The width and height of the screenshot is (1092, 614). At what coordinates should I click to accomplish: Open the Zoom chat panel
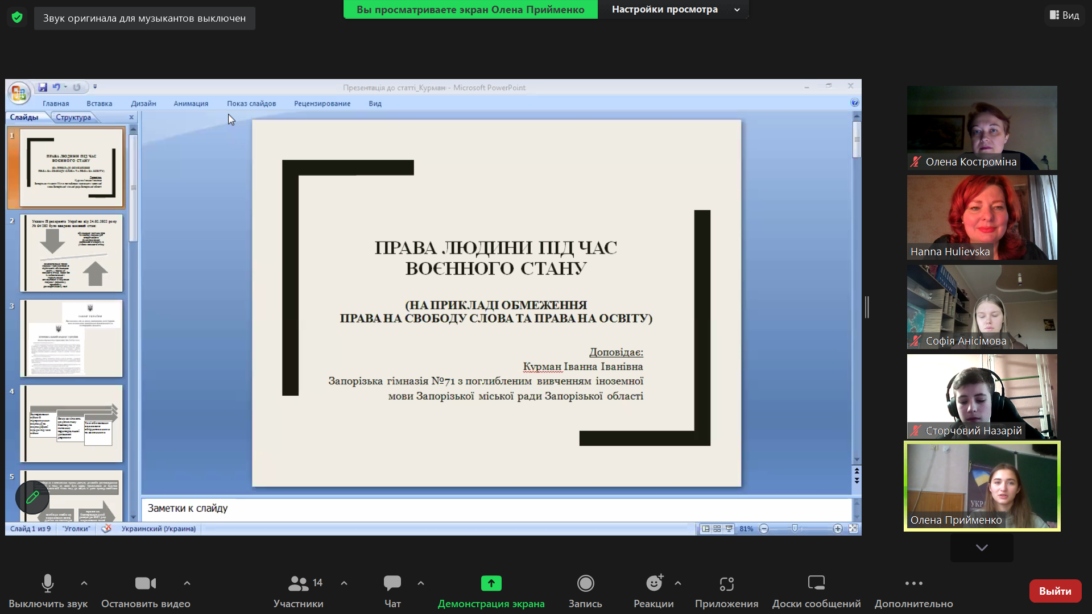point(392,591)
